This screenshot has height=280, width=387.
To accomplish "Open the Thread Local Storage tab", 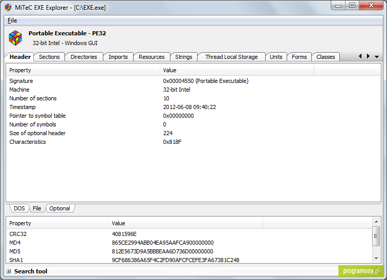I will (231, 57).
